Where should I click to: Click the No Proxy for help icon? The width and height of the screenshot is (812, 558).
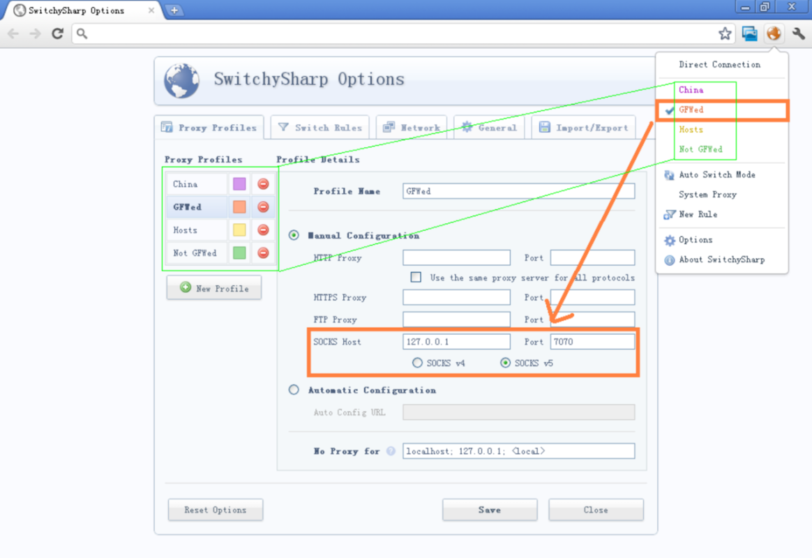391,451
